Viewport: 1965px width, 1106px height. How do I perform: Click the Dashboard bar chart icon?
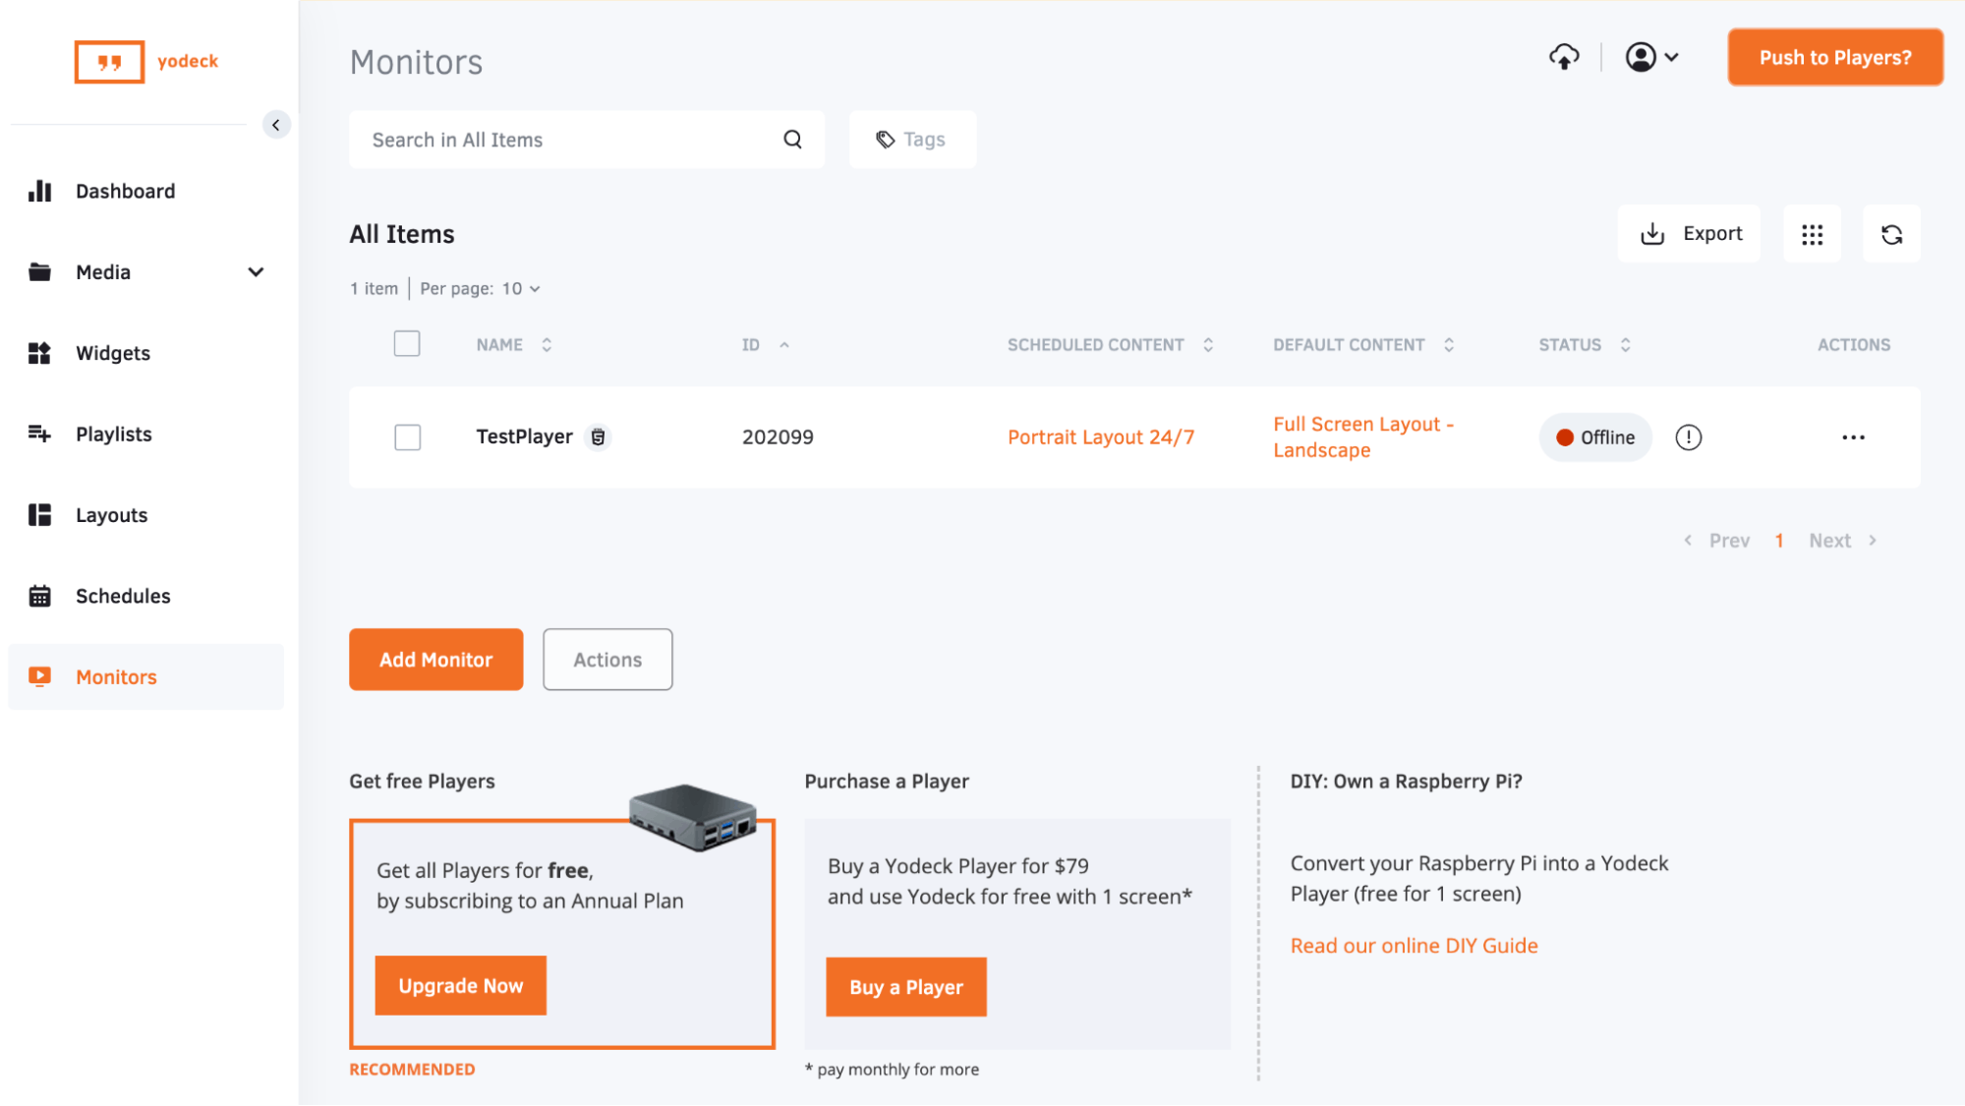tap(39, 191)
